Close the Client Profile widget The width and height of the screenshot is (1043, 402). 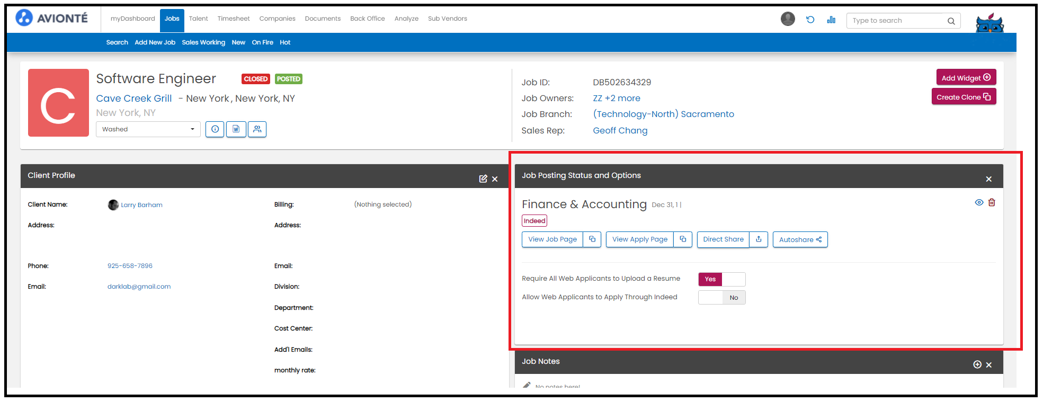click(x=495, y=179)
